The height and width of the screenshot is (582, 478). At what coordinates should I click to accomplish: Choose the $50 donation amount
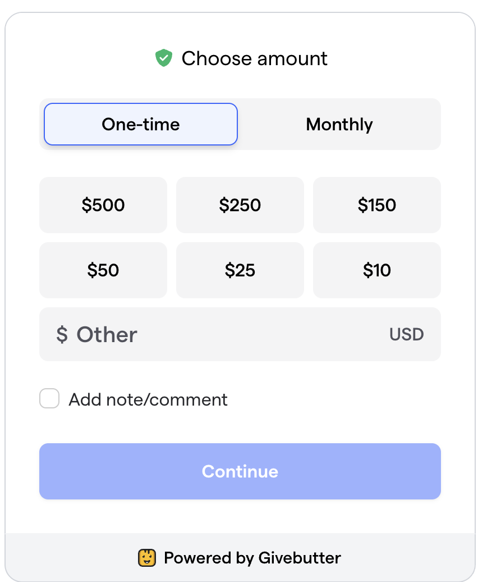pos(103,270)
